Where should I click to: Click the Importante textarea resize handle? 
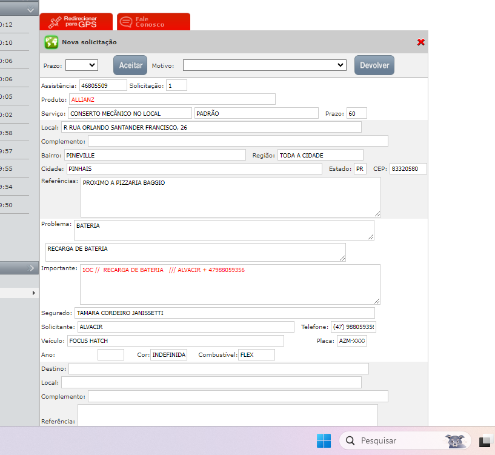click(377, 301)
